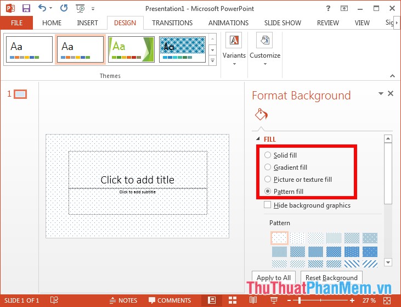Expand the full Themes gallery
The height and width of the screenshot is (307, 401).
point(212,60)
